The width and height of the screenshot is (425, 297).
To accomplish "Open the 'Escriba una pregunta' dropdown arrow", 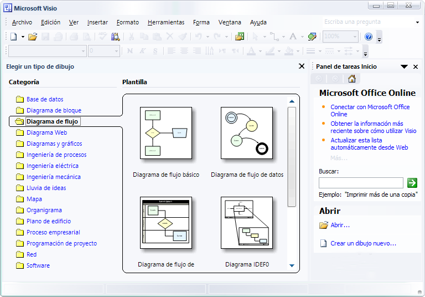I will [417, 22].
